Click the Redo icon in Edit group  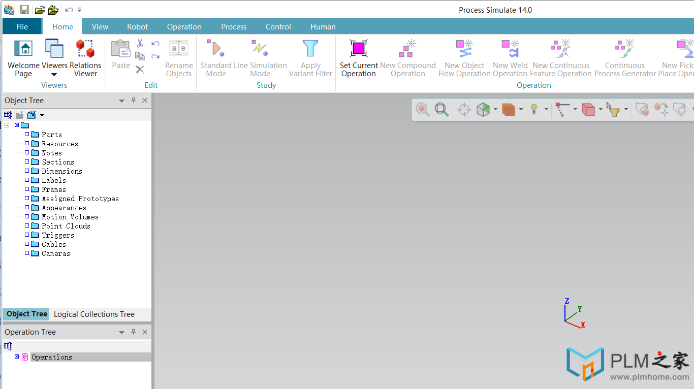(x=155, y=56)
